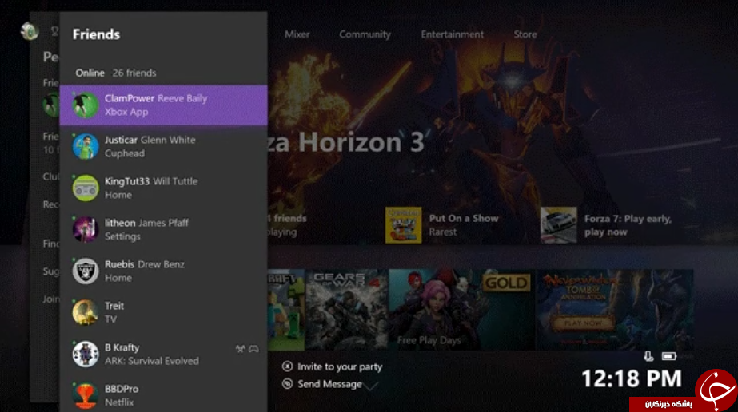Select KingTut33 Will Tuttle in friends list
This screenshot has height=412, width=738.
pos(163,188)
